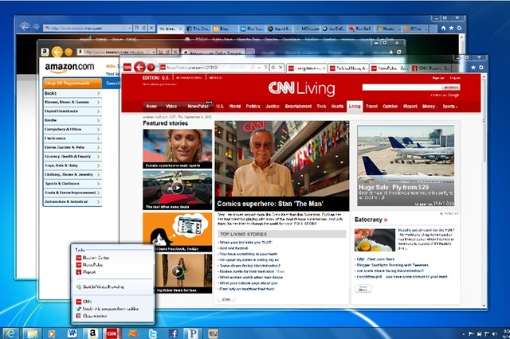Open Twitter pinned site on taskbar
The height and width of the screenshot is (339, 510).
(152, 333)
